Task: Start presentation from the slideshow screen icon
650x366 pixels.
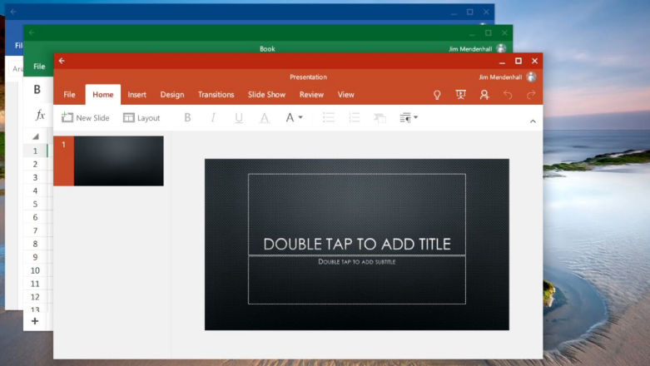Action: pyautogui.click(x=460, y=95)
